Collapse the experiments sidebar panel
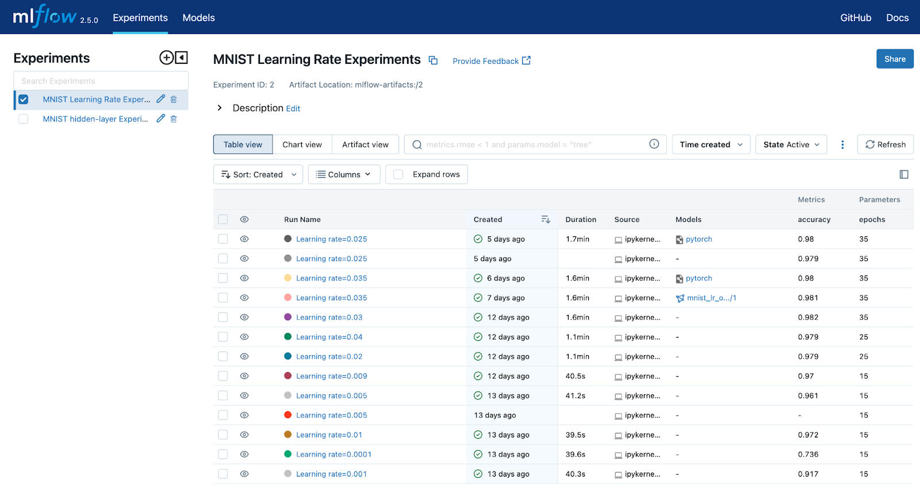 182,57
